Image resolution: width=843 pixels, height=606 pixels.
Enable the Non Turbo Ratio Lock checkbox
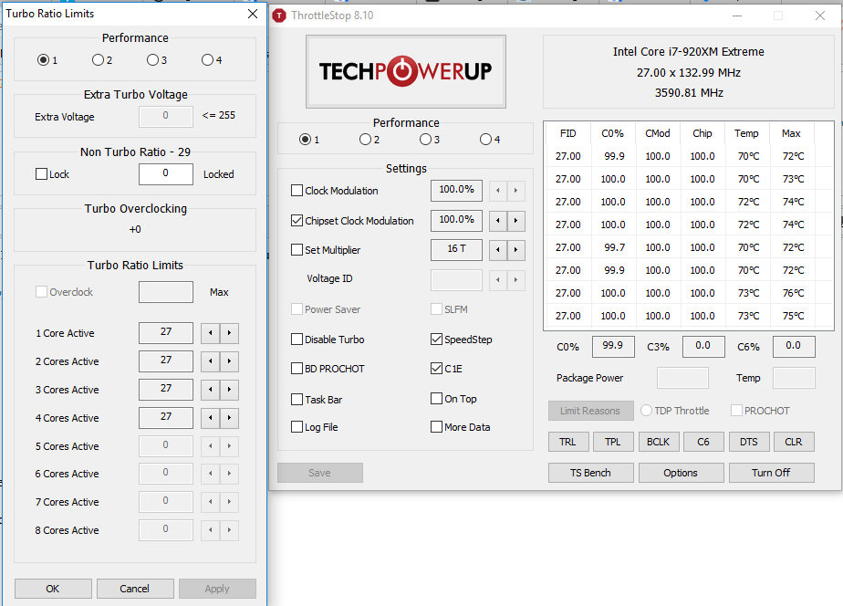[x=41, y=174]
